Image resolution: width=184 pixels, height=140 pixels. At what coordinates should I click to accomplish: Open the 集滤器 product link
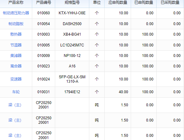click(x=16, y=56)
